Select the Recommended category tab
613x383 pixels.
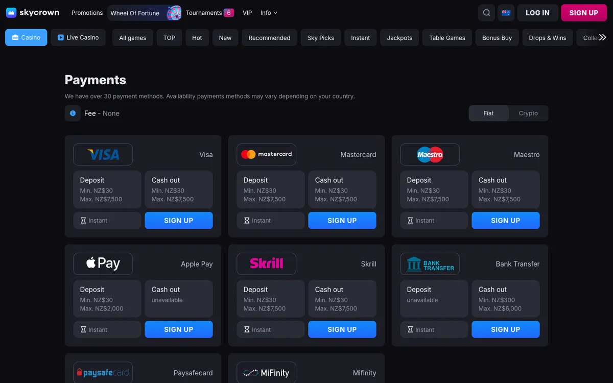click(269, 38)
